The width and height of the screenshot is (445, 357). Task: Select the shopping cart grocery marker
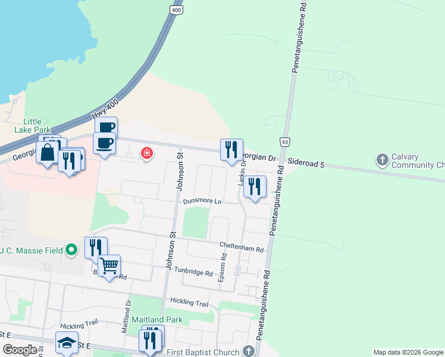pyautogui.click(x=109, y=268)
